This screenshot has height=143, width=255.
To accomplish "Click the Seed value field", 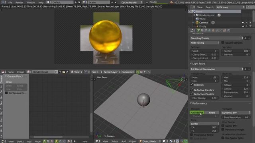I will [x=204, y=51].
